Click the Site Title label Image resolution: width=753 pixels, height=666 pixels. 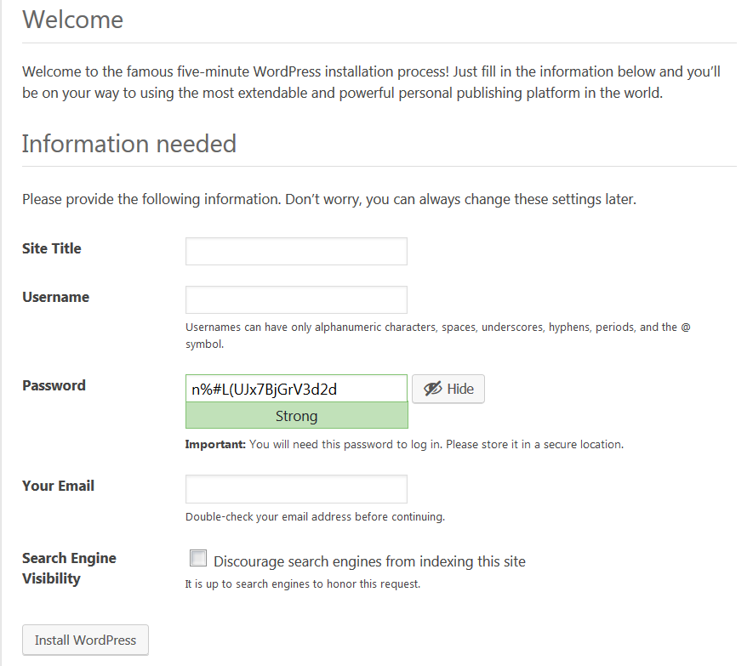[x=52, y=248]
